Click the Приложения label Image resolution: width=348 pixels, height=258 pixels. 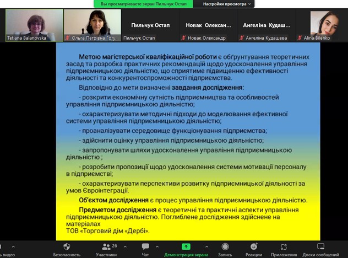pyautogui.click(x=284, y=255)
